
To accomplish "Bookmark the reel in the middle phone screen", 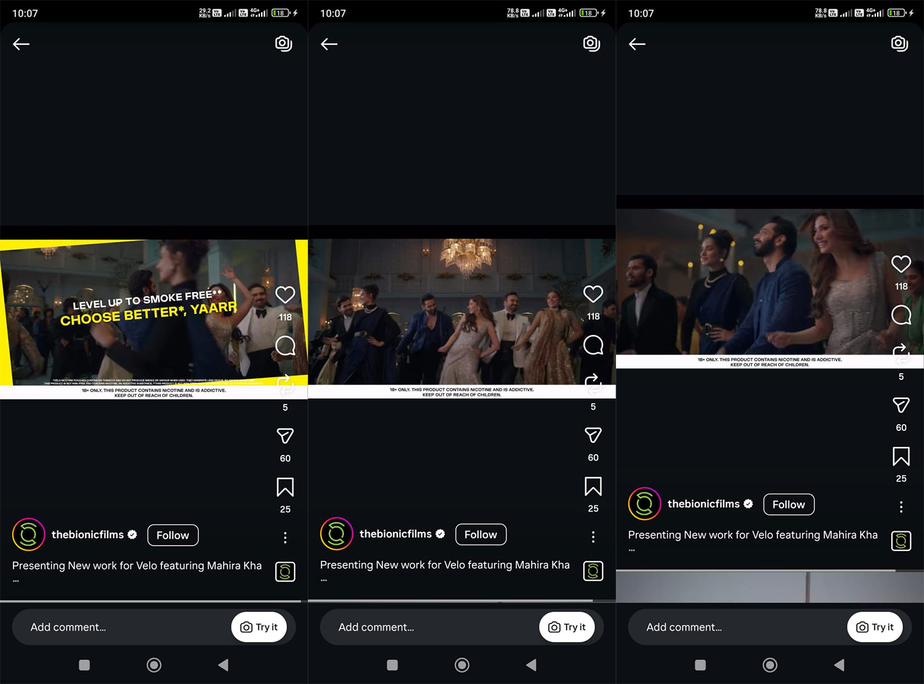I will point(593,486).
